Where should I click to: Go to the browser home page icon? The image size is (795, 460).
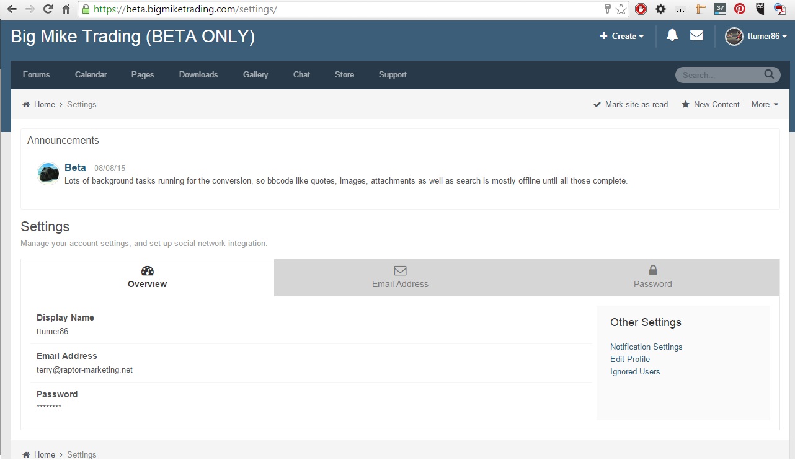(66, 9)
